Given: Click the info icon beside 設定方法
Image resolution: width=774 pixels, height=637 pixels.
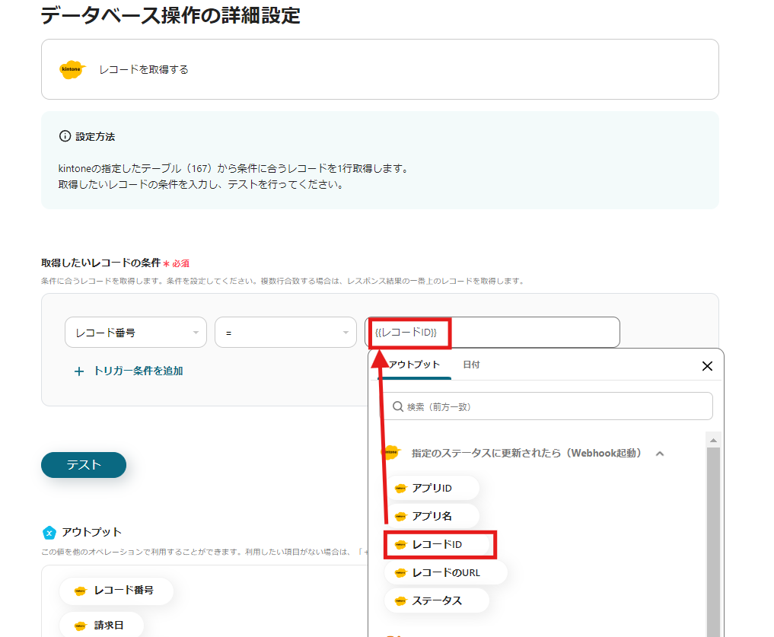Looking at the screenshot, I should [x=65, y=136].
